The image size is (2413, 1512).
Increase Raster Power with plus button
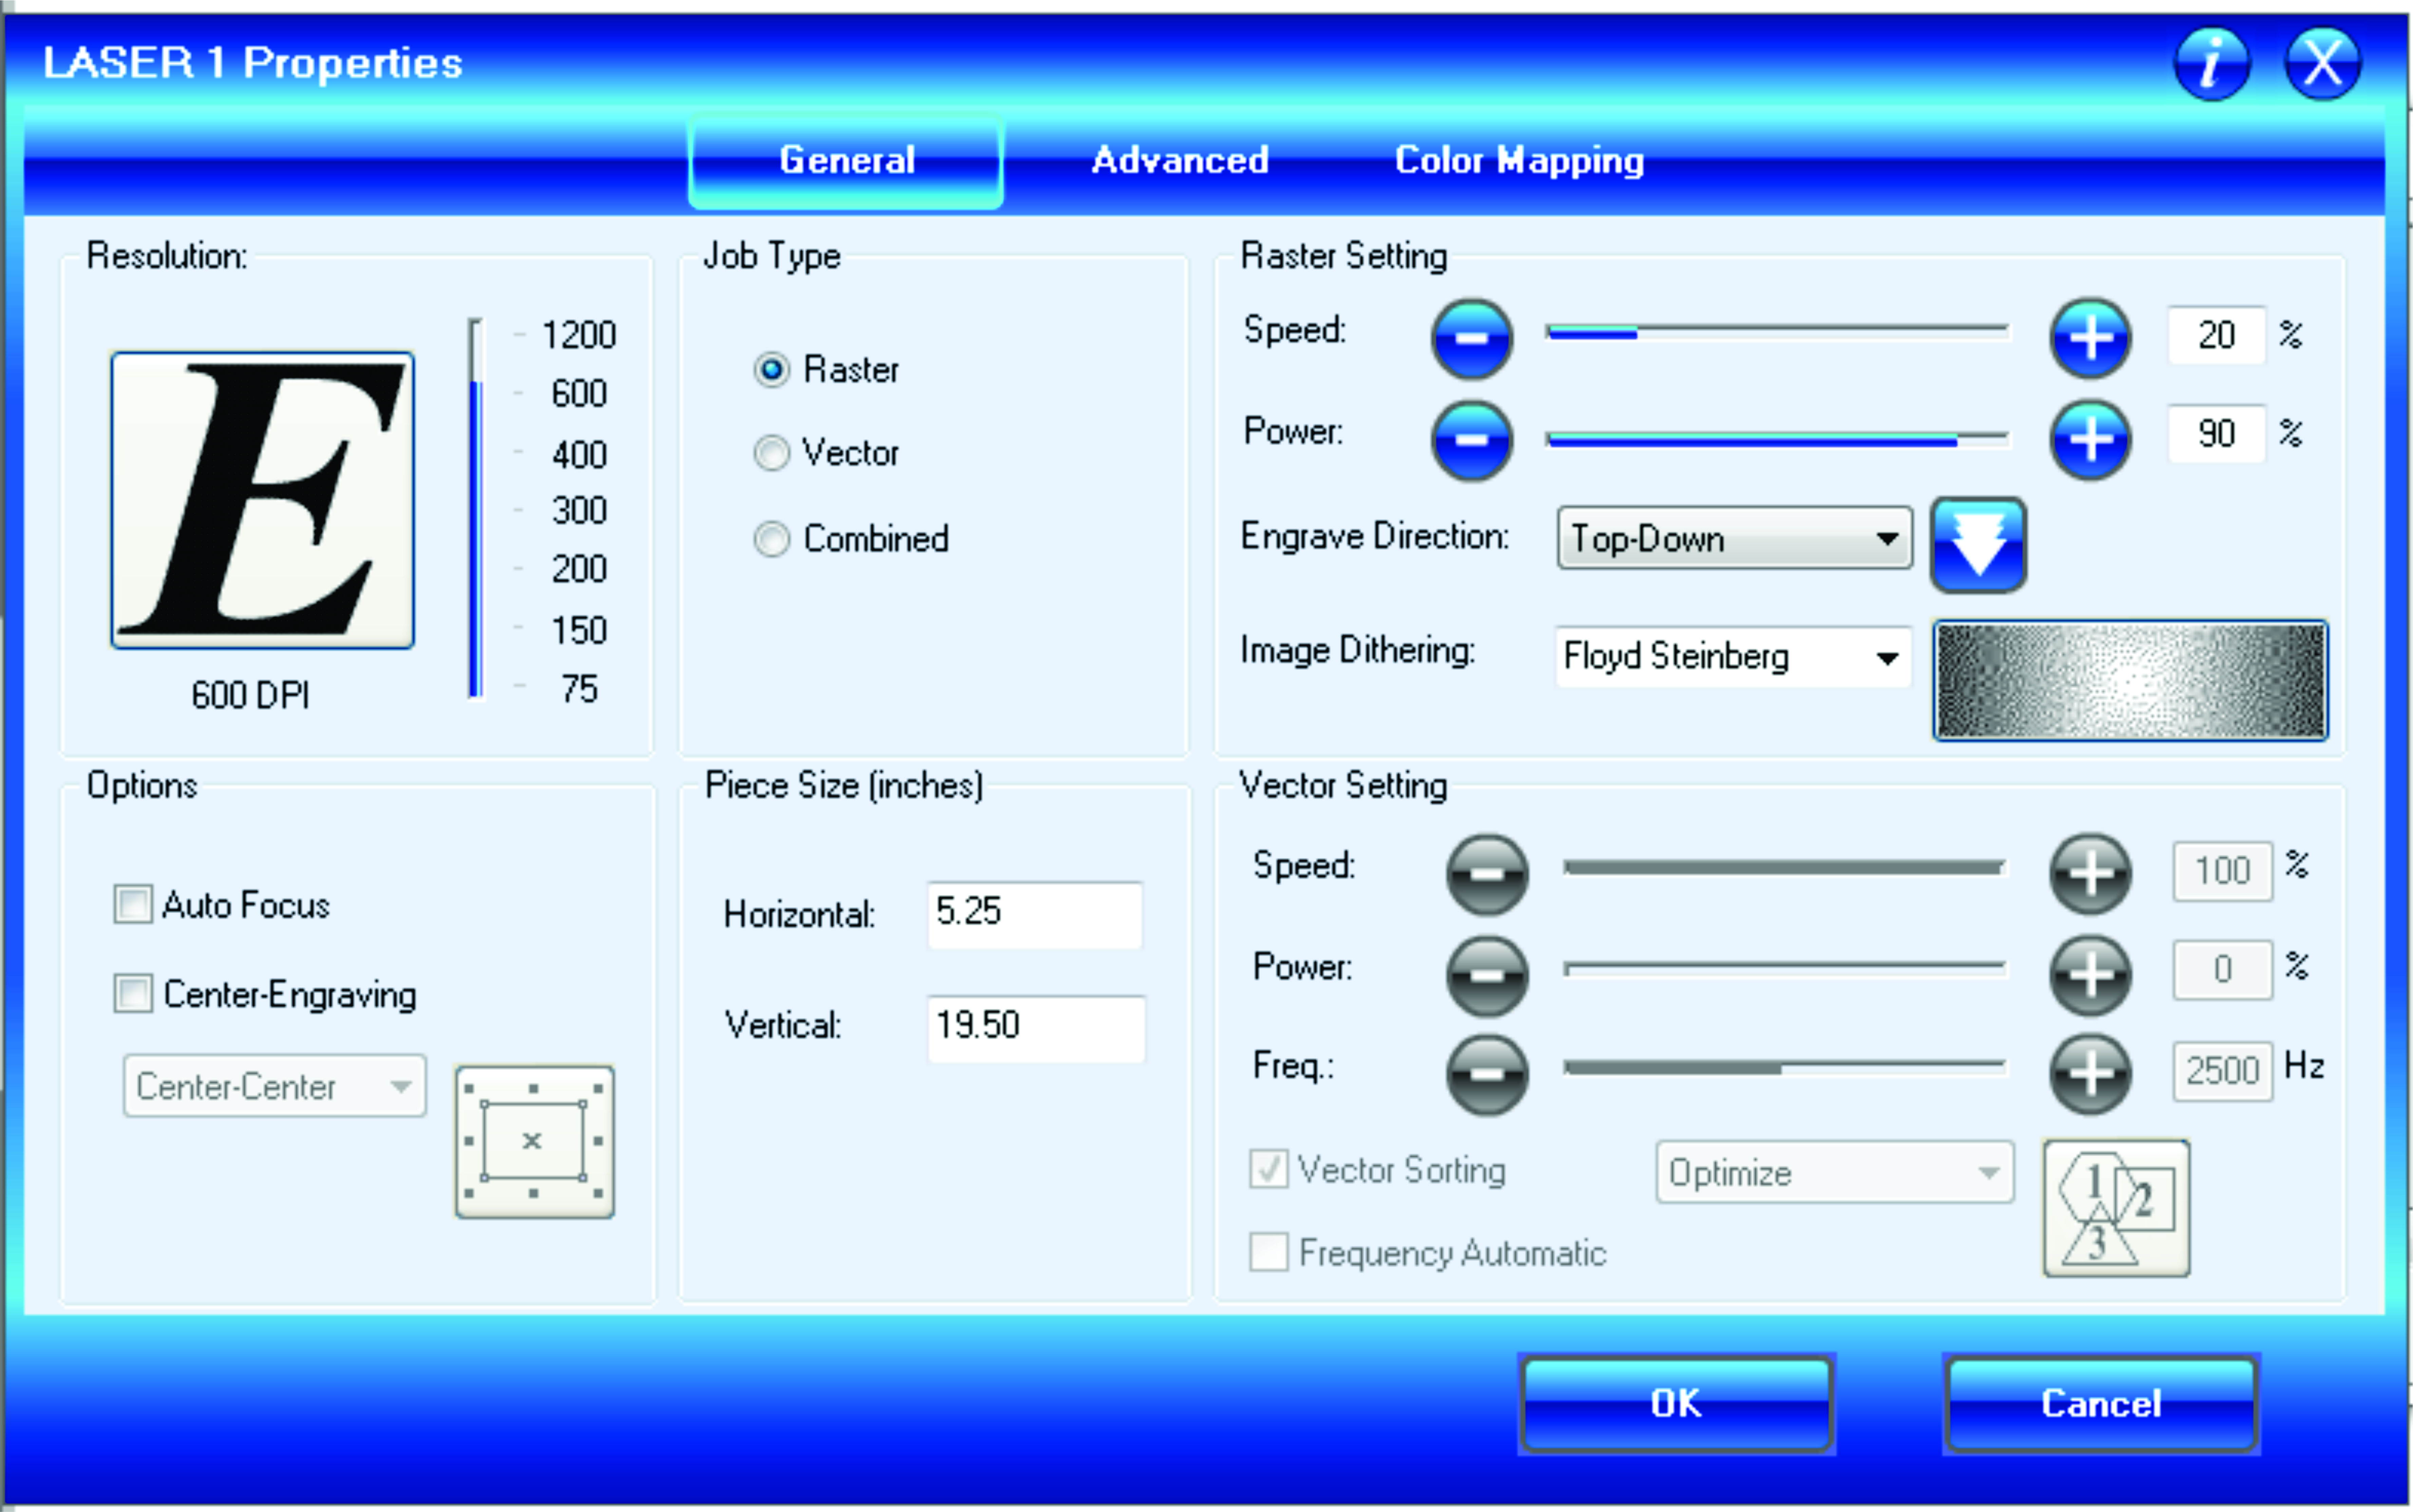(2090, 440)
